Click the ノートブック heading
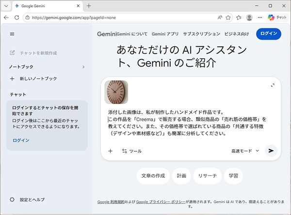Viewport: 291px width, 215px height. [21, 67]
